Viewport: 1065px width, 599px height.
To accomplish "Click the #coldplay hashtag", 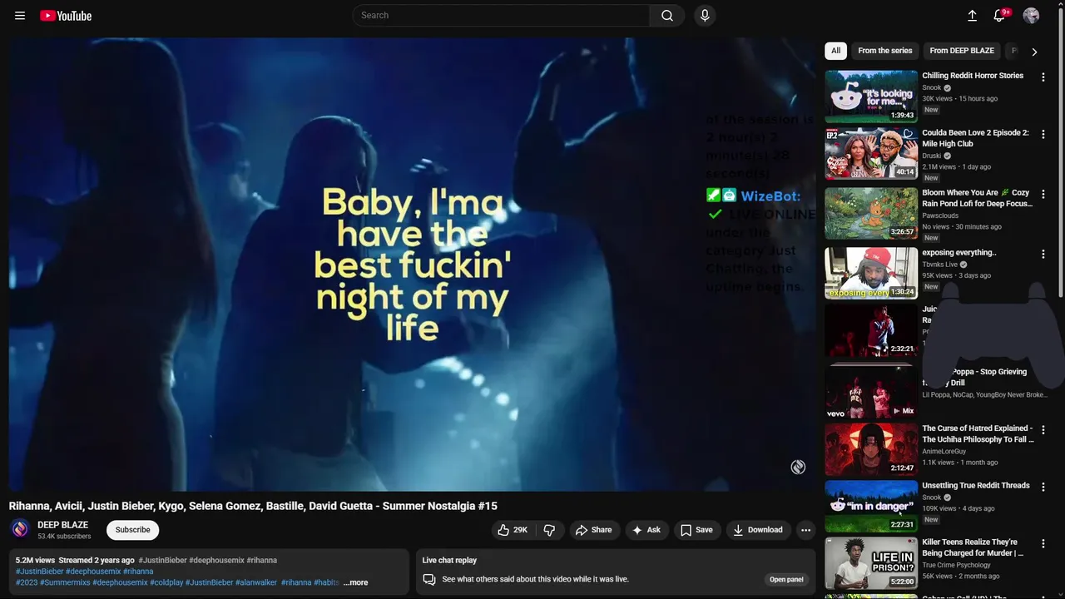I will coord(166,582).
